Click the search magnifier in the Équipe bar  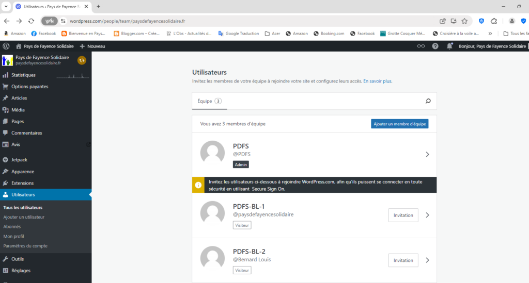428,101
